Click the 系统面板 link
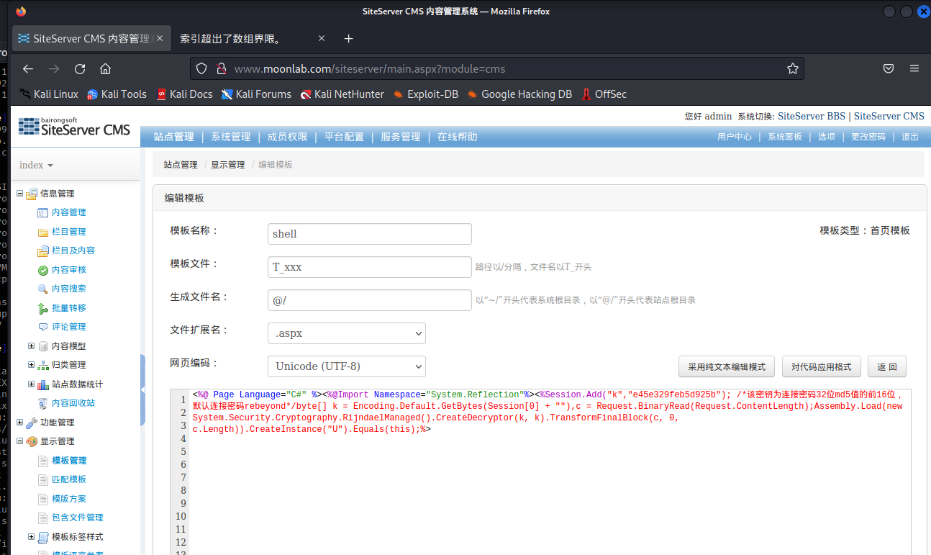931x555 pixels. [785, 137]
